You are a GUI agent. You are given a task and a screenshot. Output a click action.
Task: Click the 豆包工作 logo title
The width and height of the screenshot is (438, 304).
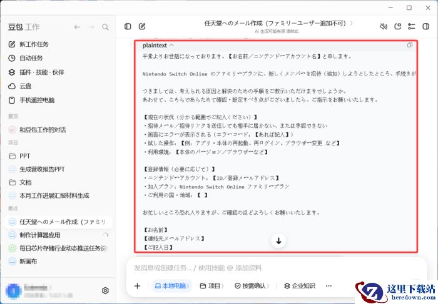point(24,27)
